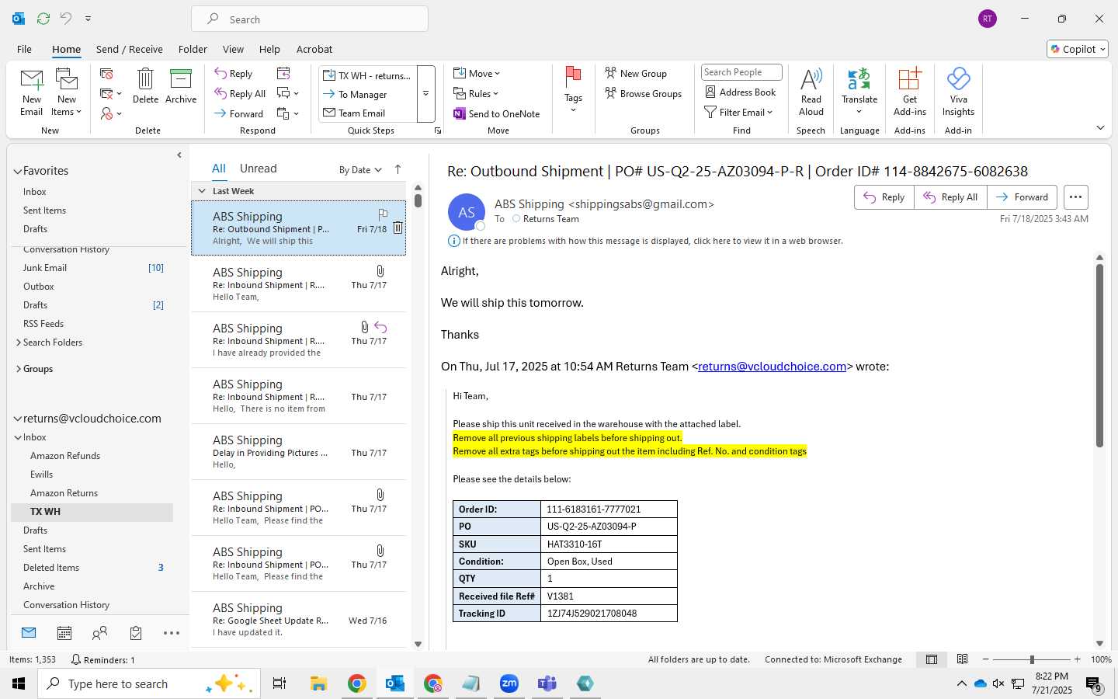Screen dimensions: 1118x699
Task: Expand Groups in folder pane
Action: (x=19, y=369)
